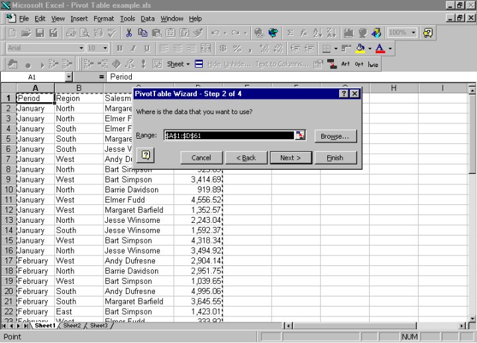The height and width of the screenshot is (343, 477).
Task: Open the Sheet dropdown in the toolbar
Action: [178, 64]
